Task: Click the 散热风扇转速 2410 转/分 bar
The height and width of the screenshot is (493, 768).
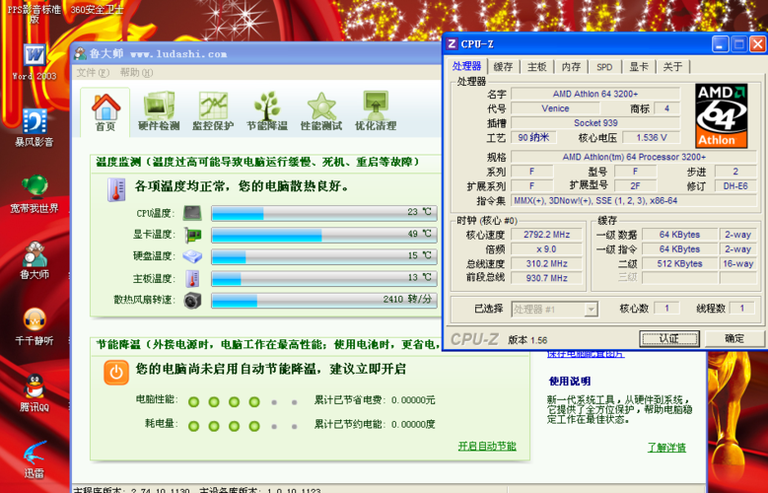Action: tap(323, 300)
